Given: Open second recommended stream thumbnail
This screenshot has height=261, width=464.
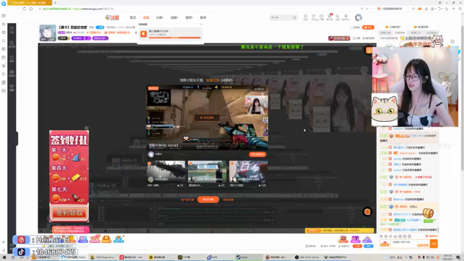Looking at the screenshot, I should 207,172.
